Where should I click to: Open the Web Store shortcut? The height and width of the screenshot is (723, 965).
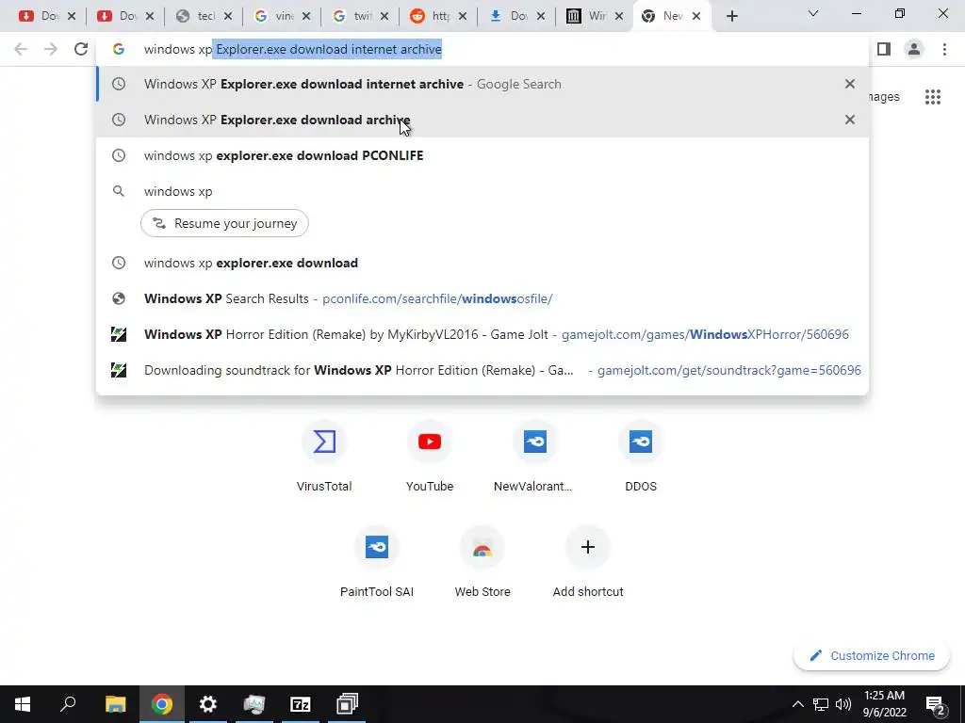pos(482,561)
